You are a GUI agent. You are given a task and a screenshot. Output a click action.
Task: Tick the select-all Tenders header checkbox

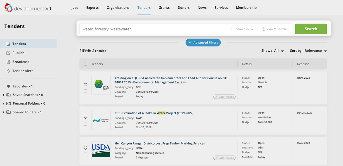[86, 64]
